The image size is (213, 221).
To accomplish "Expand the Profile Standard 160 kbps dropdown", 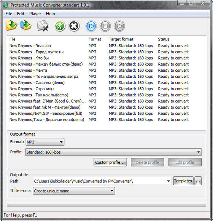I will coord(113,152).
